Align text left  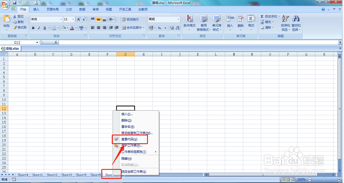point(93,28)
